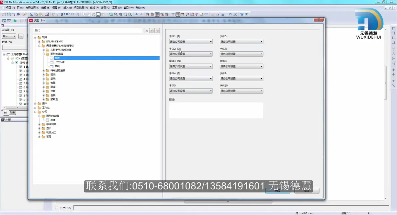Screen dimensions: 397x215
Task: Go forward with the right arrow toolbar icon
Action: (x=141, y=14)
